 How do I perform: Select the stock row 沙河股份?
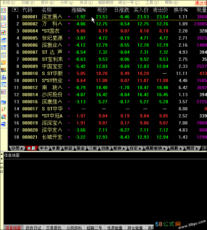click(x=108, y=95)
